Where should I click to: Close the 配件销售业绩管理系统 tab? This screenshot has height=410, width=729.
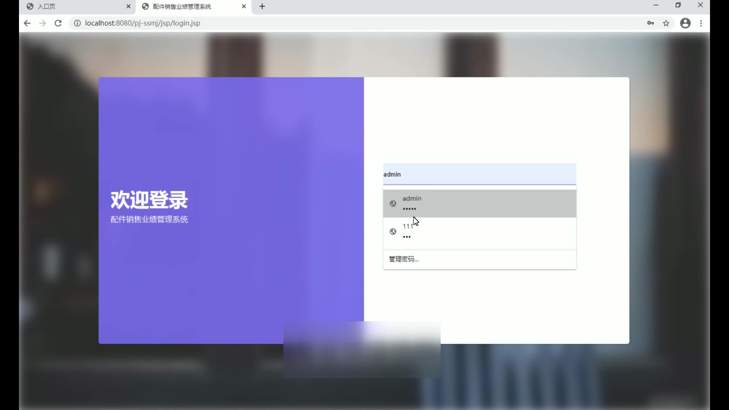point(244,6)
